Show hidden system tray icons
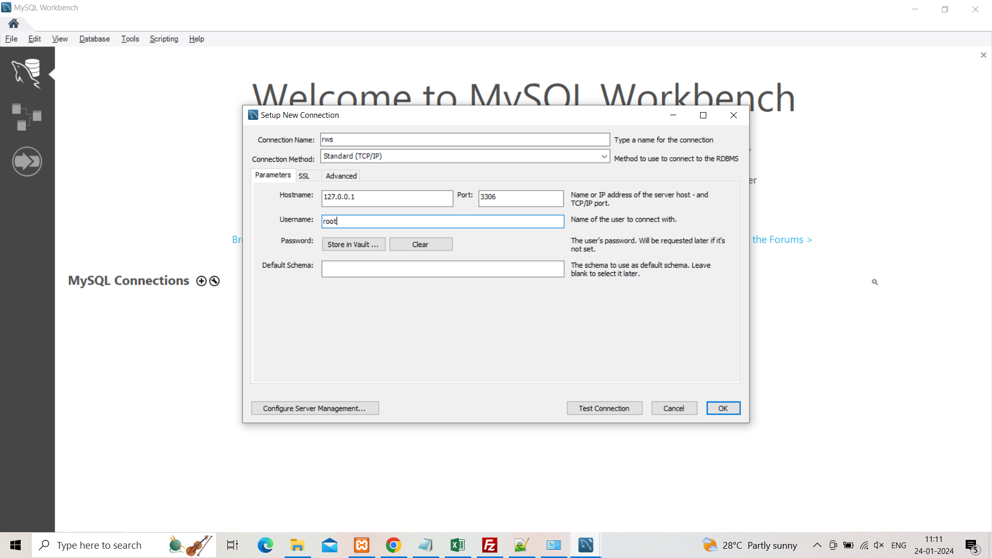The image size is (992, 558). [817, 545]
